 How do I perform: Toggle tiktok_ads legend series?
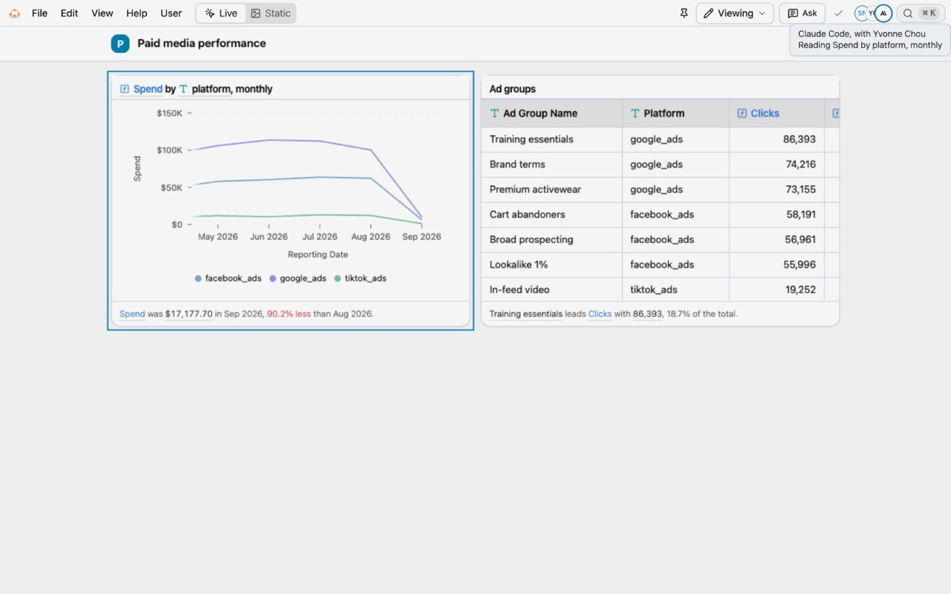360,278
